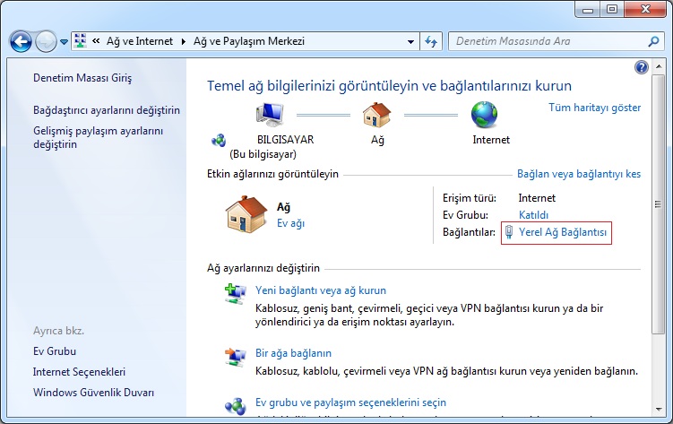Click the Internet globe icon
Viewport: 673px width, 424px height.
click(485, 115)
